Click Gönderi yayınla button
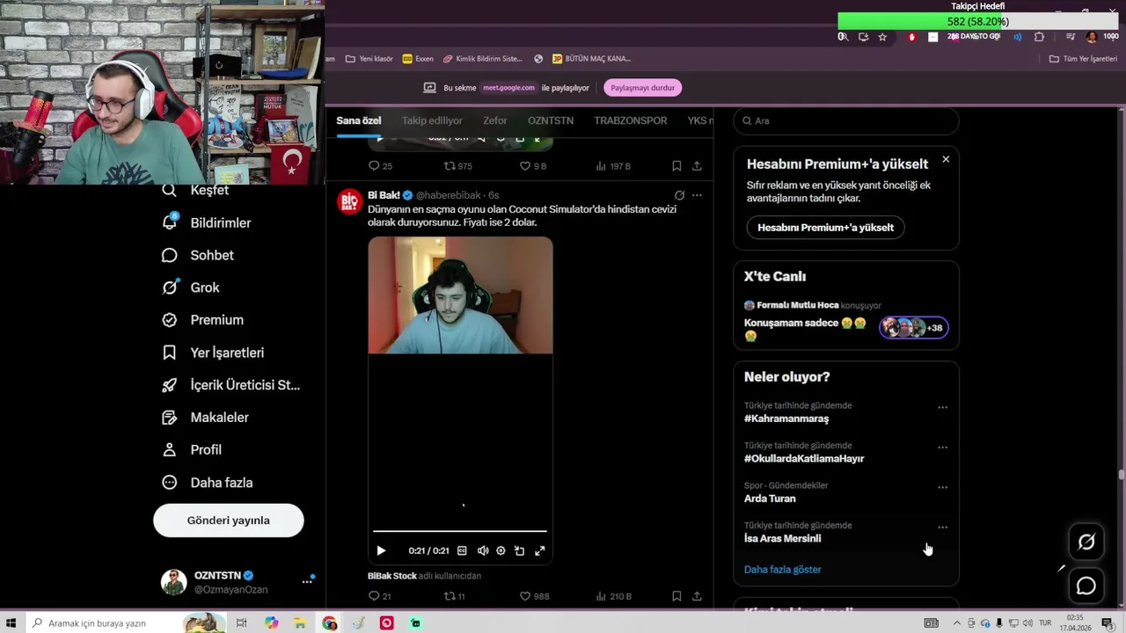Screen dimensions: 1126x633 click(229, 520)
